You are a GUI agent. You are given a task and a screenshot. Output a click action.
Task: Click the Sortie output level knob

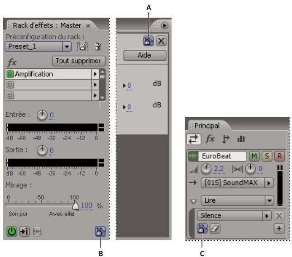(x=42, y=150)
